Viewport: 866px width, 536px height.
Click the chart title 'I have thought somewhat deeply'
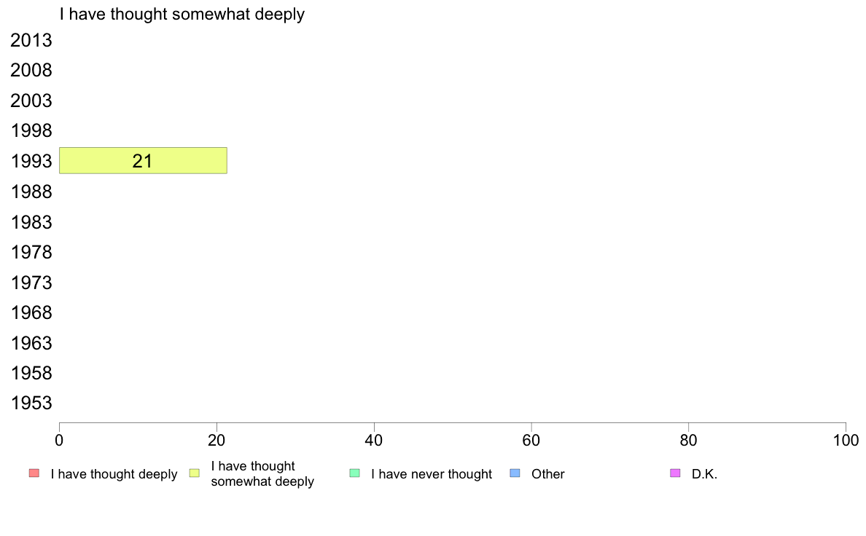(x=182, y=14)
